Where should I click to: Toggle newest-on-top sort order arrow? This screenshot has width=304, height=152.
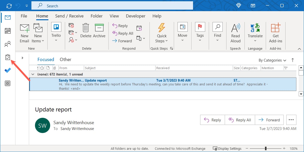293,60
